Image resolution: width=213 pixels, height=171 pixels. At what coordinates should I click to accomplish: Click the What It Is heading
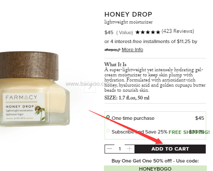click(115, 64)
